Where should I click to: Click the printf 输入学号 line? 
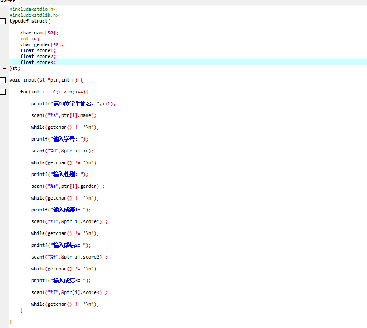(x=60, y=139)
